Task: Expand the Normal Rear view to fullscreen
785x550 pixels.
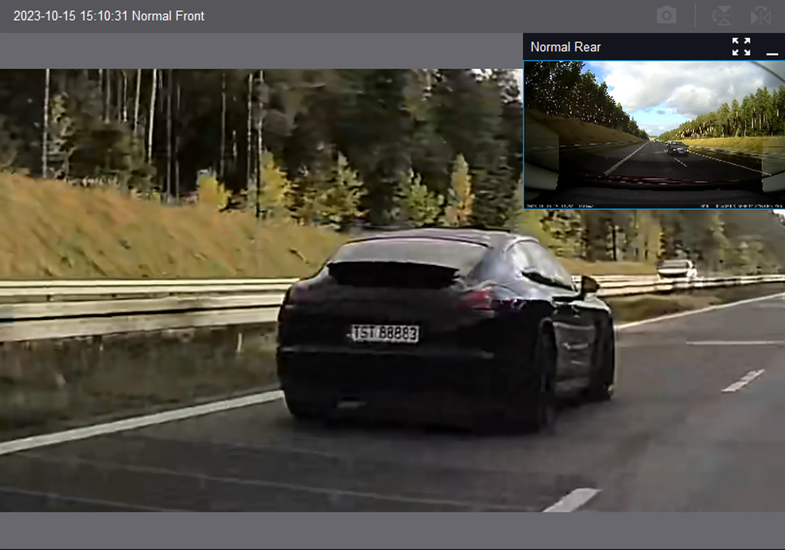Action: tap(741, 47)
